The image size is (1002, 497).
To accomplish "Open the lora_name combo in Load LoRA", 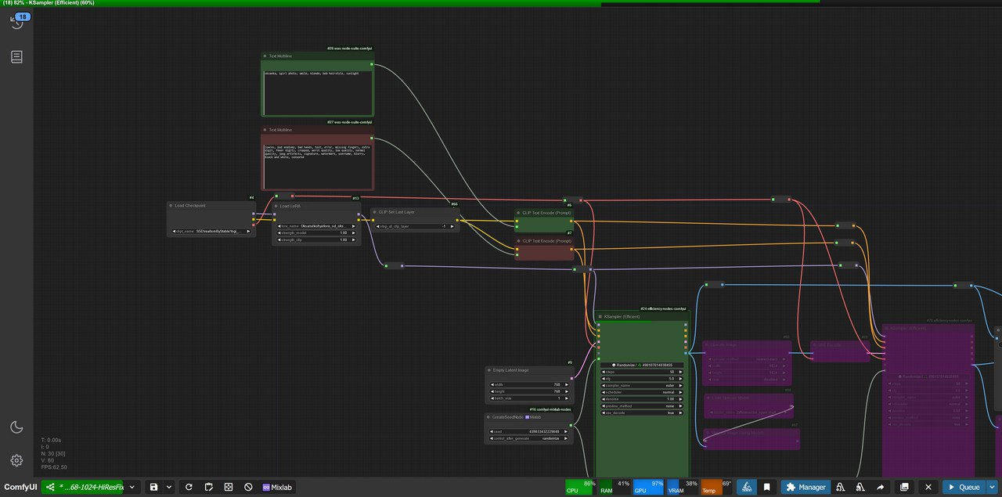I will [x=316, y=225].
